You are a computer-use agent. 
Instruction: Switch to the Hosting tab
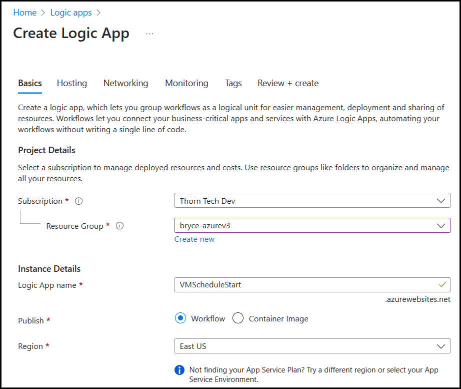(x=72, y=83)
